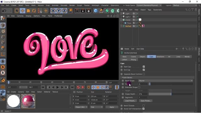Uncheck Avoid Self Intersections checkbox
This screenshot has height=113, width=201.
coord(144,109)
